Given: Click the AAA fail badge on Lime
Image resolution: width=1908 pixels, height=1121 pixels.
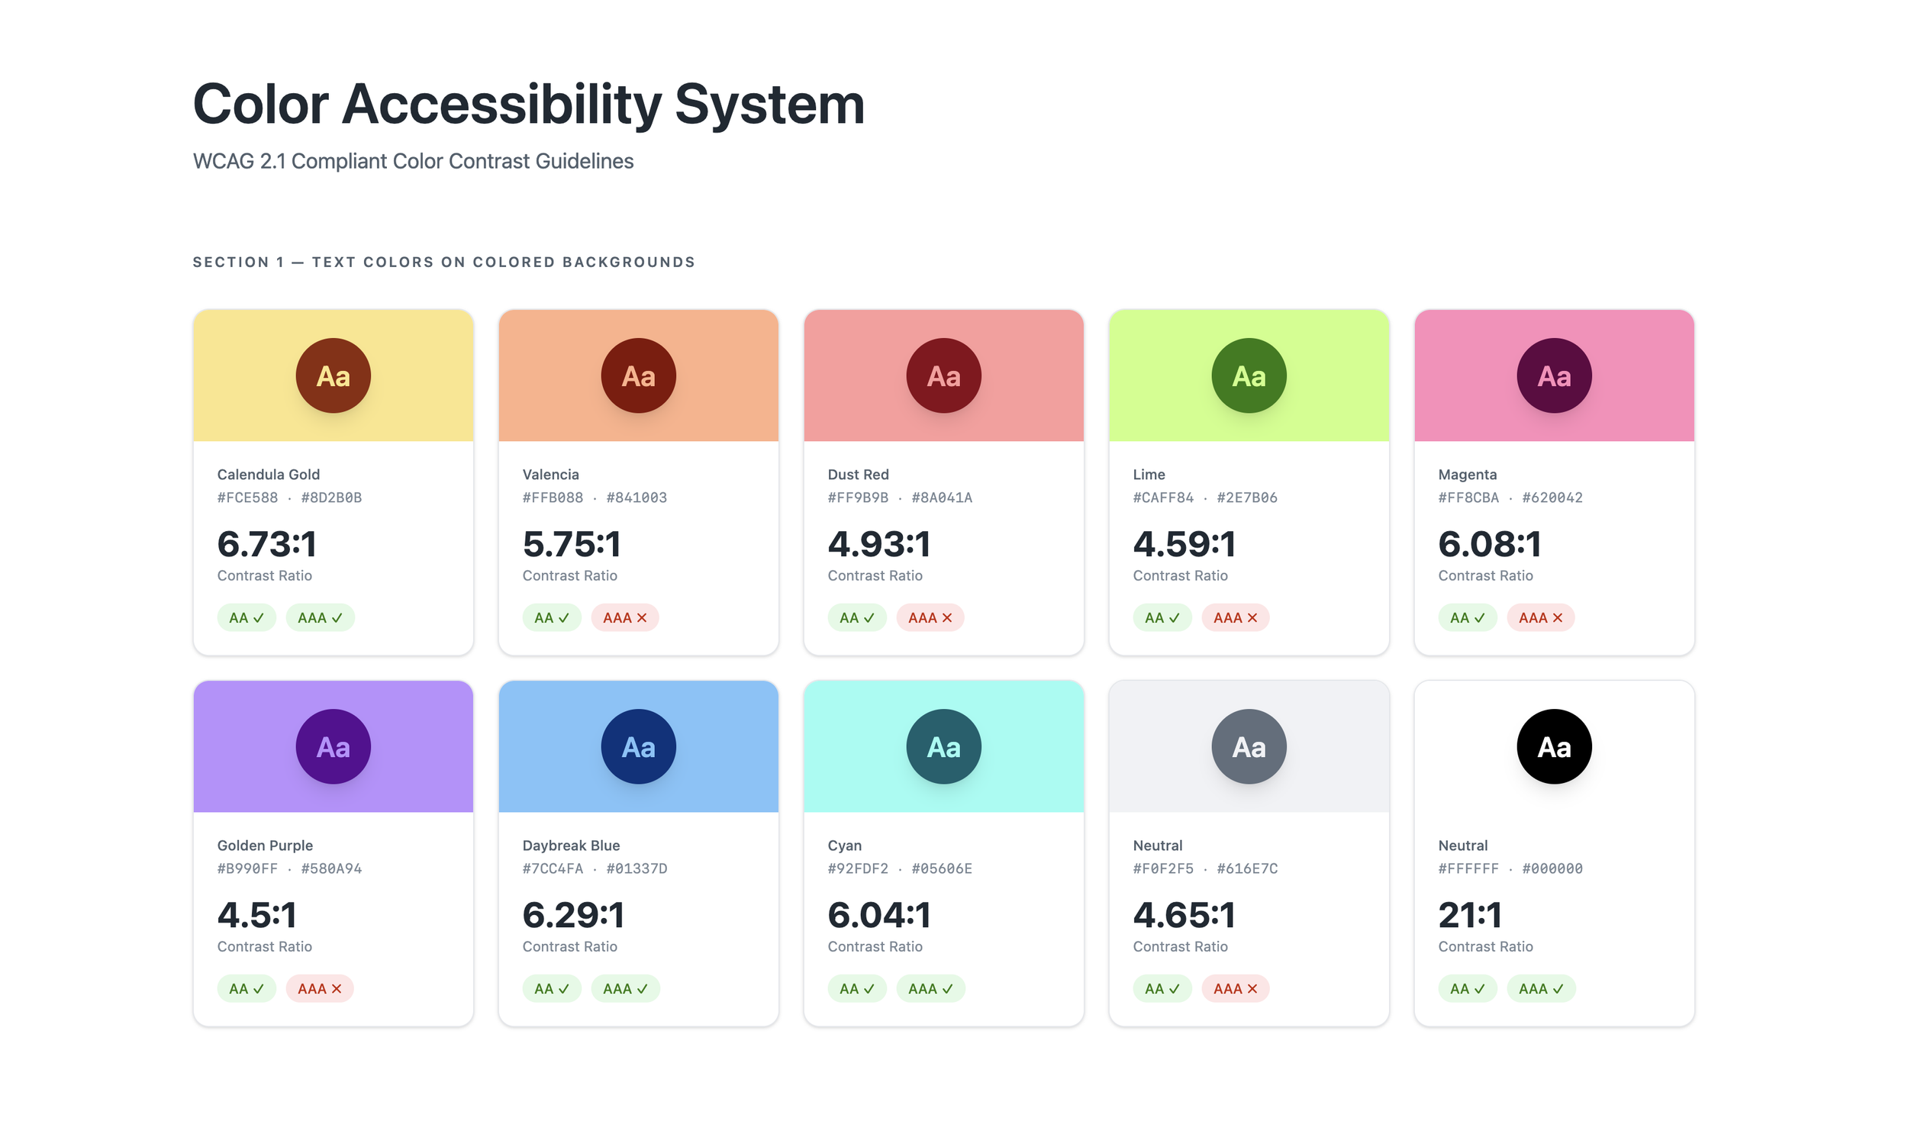Looking at the screenshot, I should 1235,617.
